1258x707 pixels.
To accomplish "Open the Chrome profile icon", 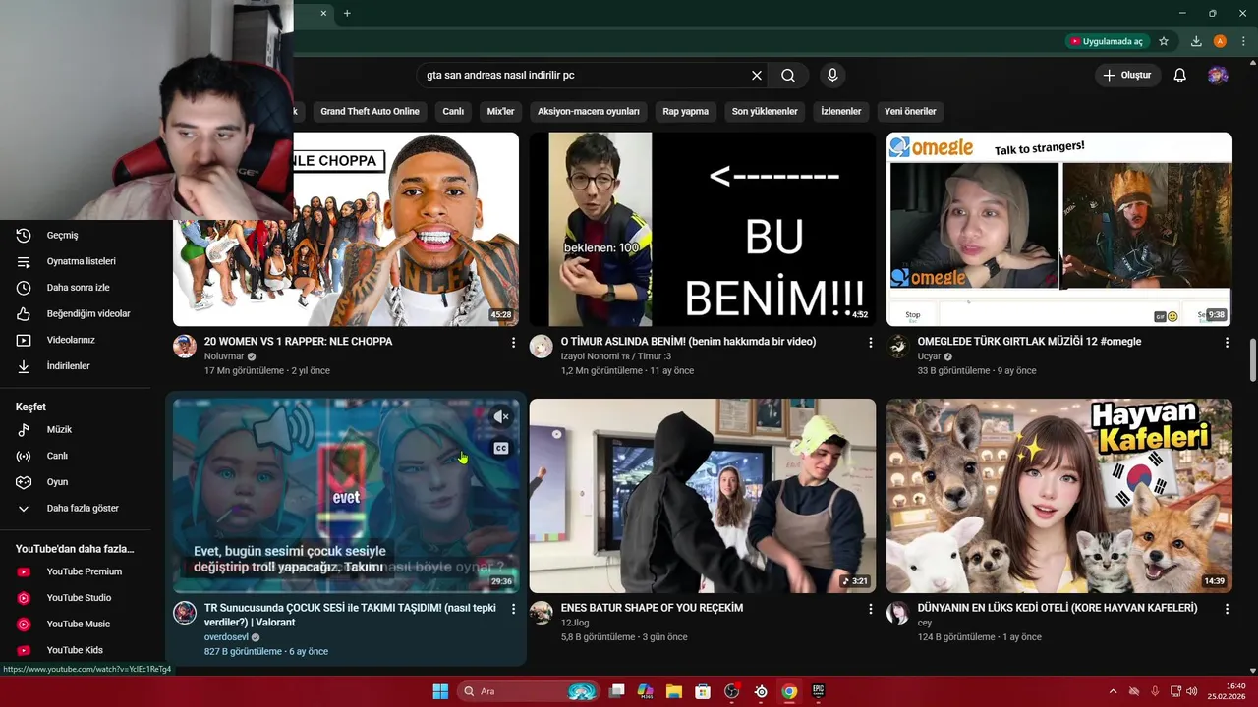I will tap(1220, 41).
